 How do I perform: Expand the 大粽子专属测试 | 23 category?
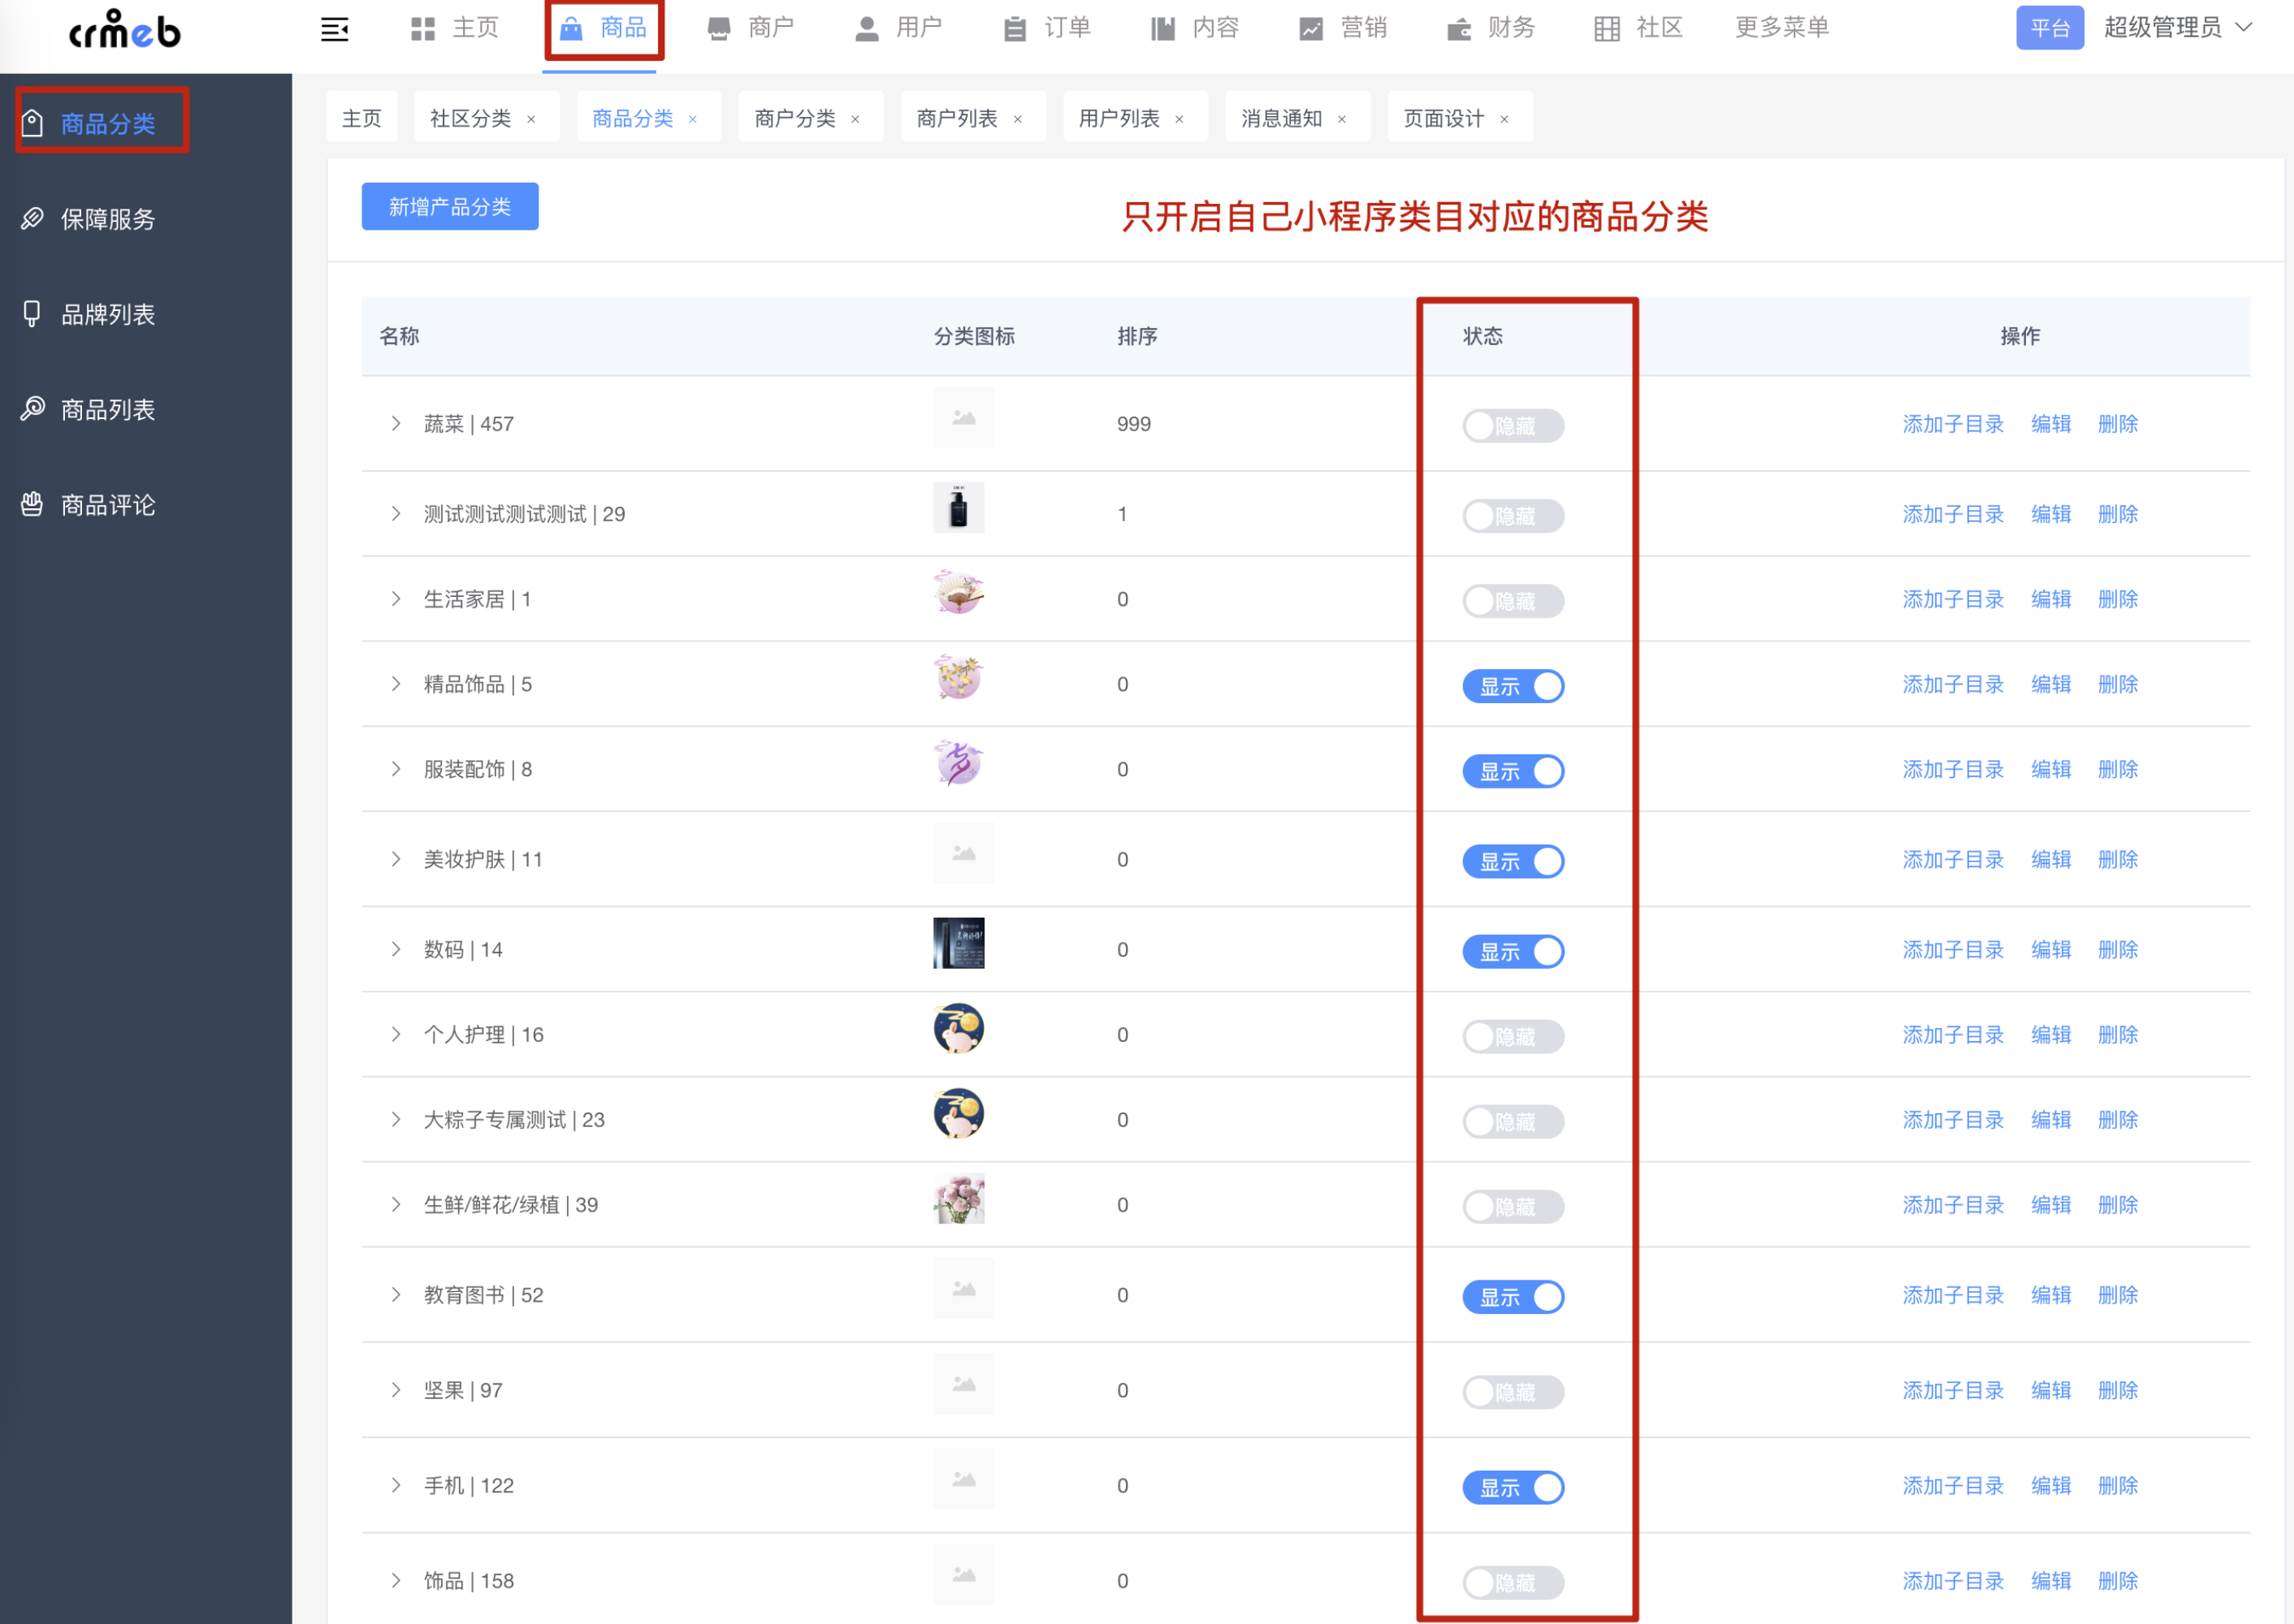click(396, 1120)
